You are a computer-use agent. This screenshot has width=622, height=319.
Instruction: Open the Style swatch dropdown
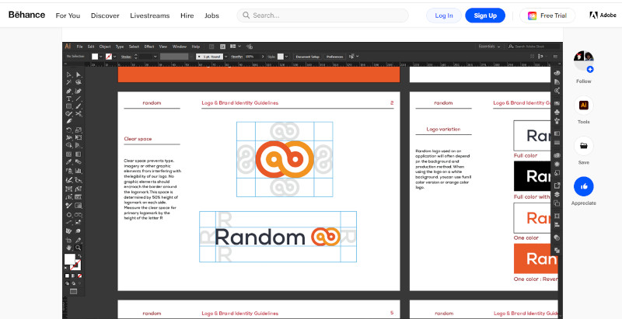point(286,57)
